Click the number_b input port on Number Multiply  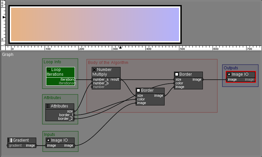[92, 83]
